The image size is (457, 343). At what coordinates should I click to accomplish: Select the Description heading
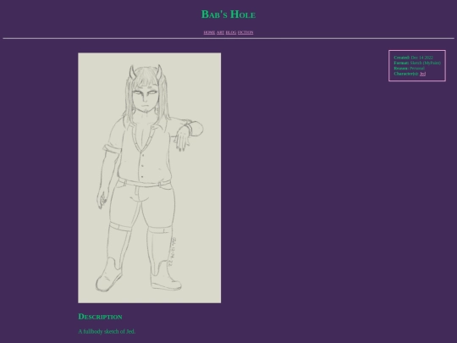click(x=100, y=317)
